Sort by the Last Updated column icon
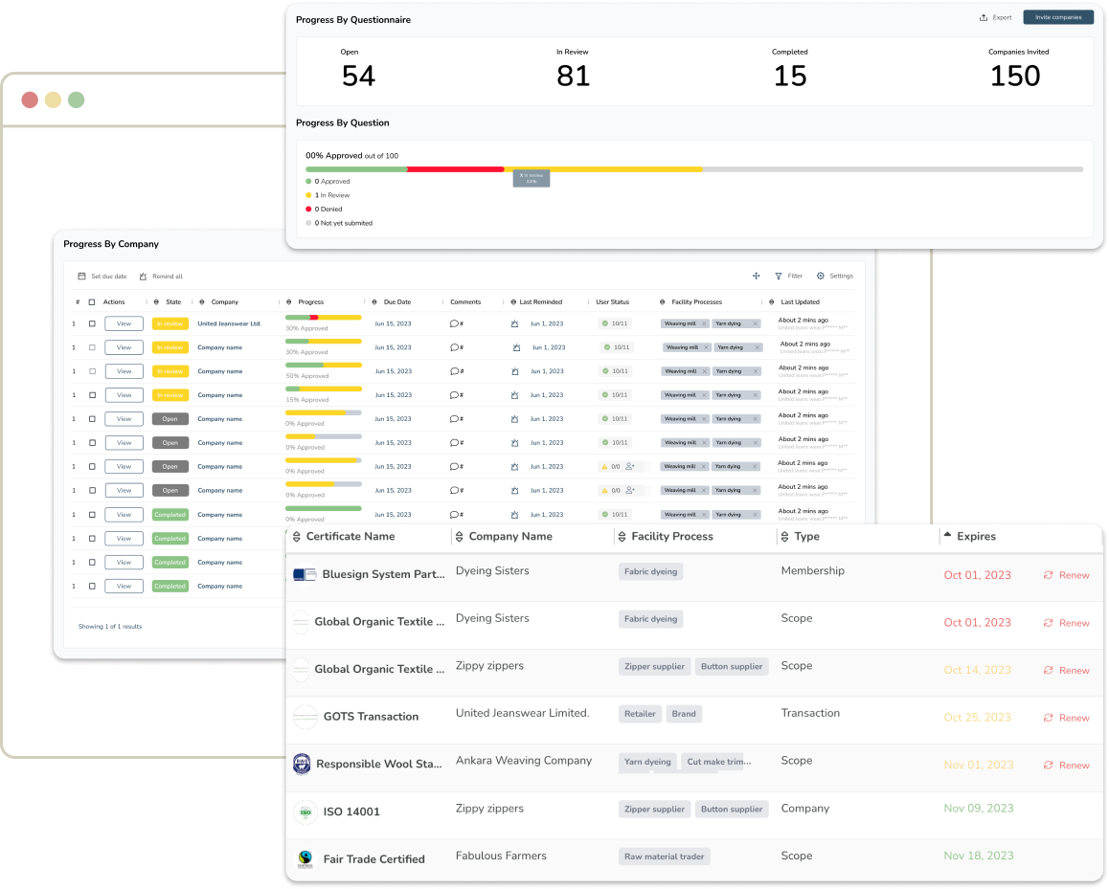This screenshot has height=889, width=1109. pyautogui.click(x=772, y=302)
